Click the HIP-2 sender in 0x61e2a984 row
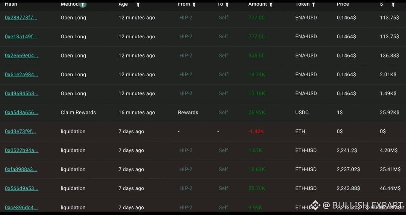This screenshot has height=215, width=406. (186, 75)
